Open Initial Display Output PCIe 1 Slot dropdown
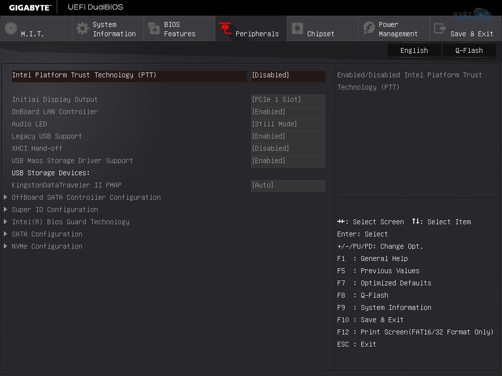 click(288, 100)
